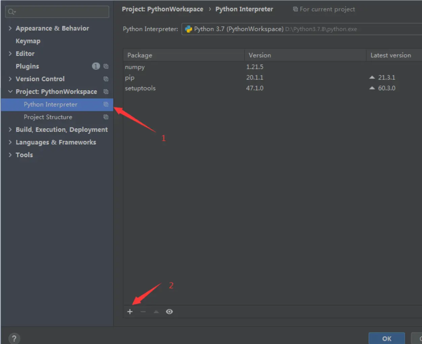Click the search magnifier icon in settings
422x344 pixels.
pos(11,12)
